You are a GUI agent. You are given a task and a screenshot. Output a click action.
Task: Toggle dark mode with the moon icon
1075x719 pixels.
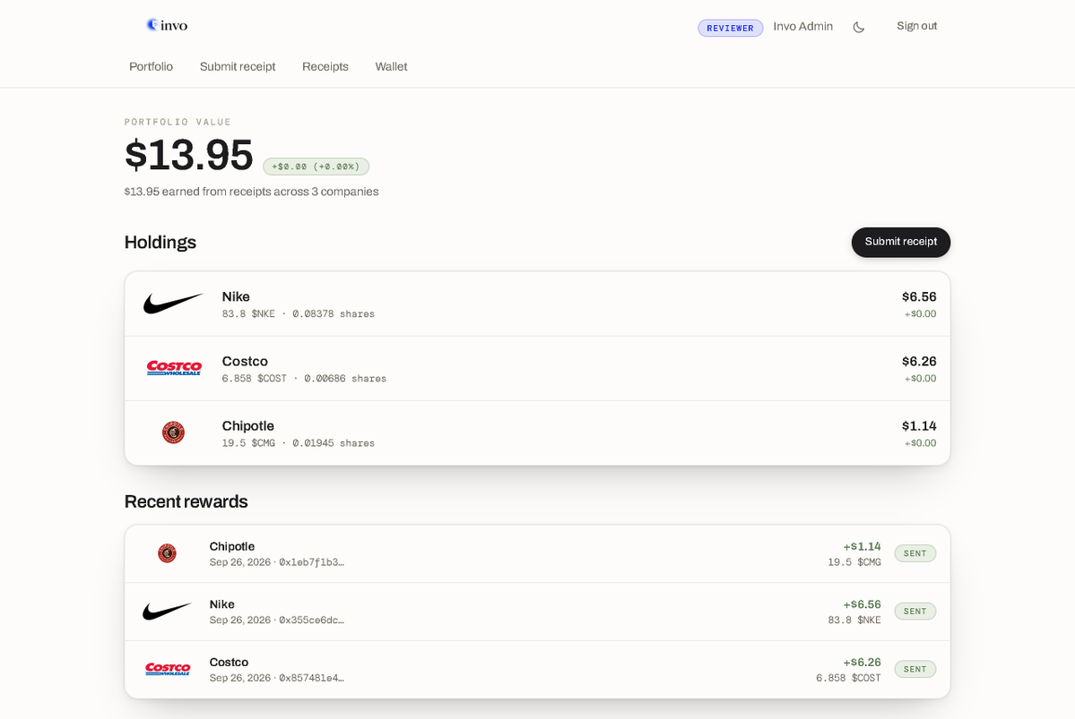click(x=858, y=28)
